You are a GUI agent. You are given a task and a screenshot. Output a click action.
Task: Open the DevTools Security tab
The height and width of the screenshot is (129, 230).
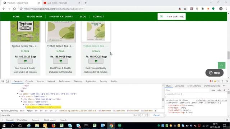(103, 81)
